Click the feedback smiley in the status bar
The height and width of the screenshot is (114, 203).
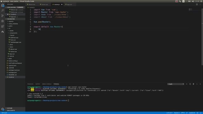[x=197, y=113]
